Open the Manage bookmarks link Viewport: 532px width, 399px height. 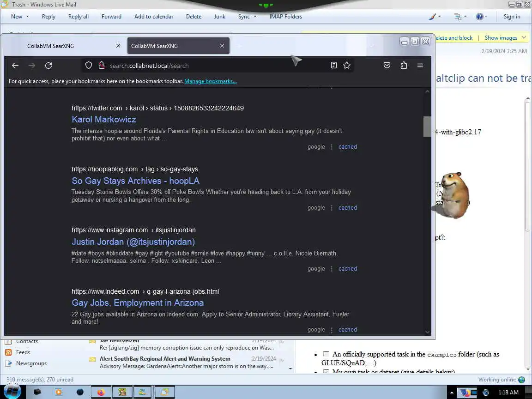pos(211,81)
